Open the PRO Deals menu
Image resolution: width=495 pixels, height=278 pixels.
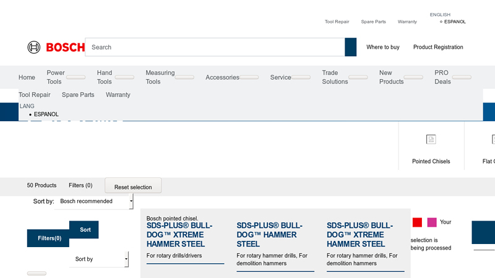(442, 77)
